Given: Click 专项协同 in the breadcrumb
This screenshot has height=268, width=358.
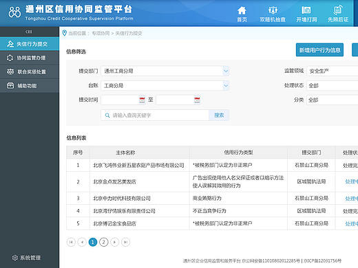Looking at the screenshot, I should tap(101, 33).
